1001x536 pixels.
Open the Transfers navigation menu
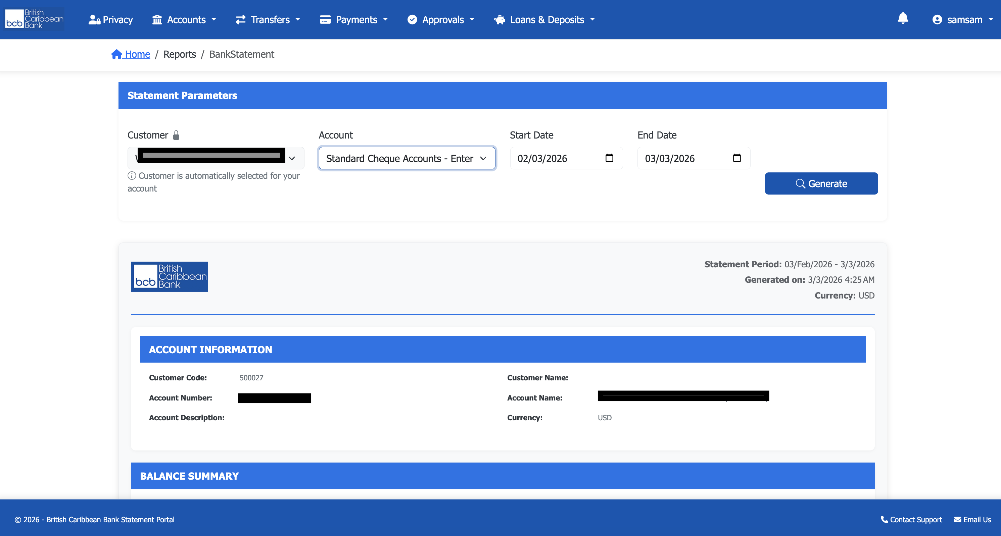click(268, 20)
